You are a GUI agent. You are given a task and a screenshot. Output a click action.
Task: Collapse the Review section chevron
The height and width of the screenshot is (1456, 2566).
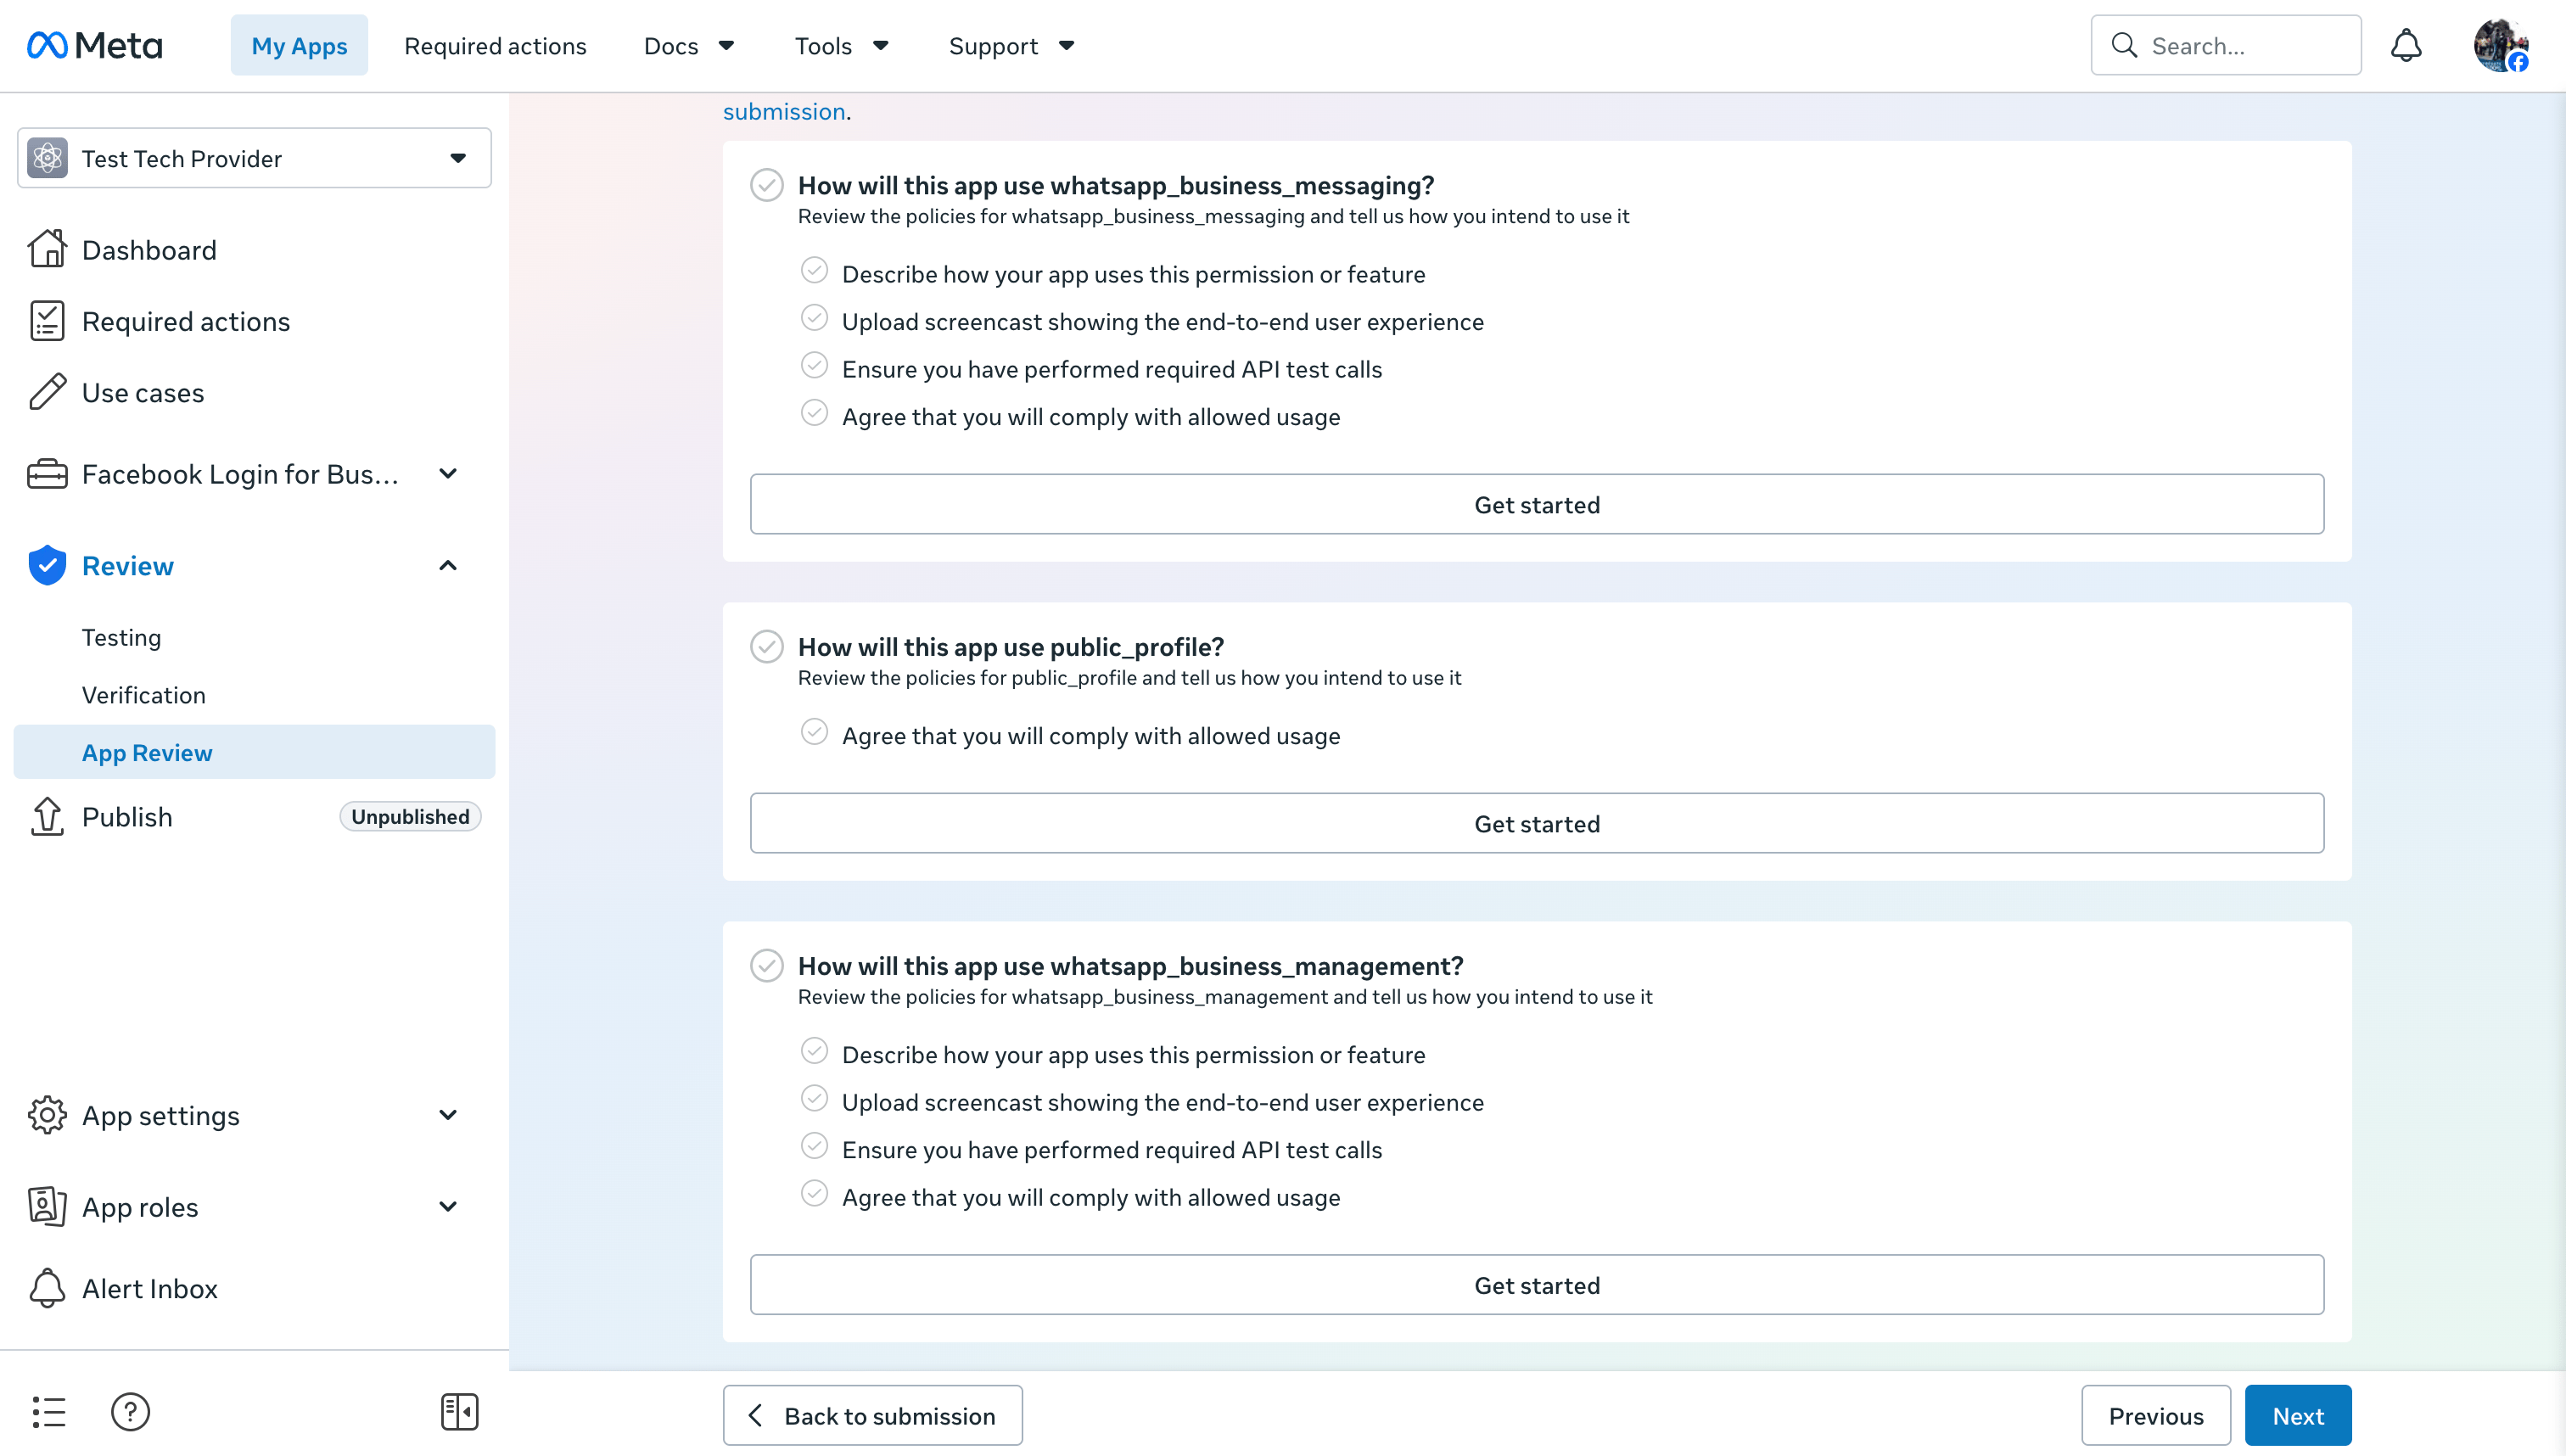click(448, 565)
